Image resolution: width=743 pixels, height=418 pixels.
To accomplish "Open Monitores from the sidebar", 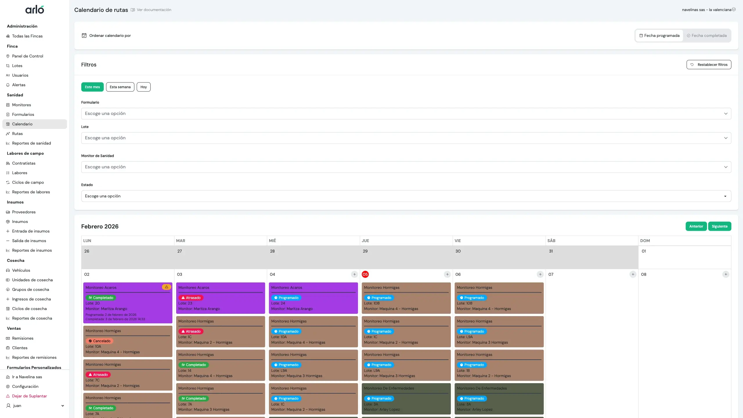I will click(21, 105).
